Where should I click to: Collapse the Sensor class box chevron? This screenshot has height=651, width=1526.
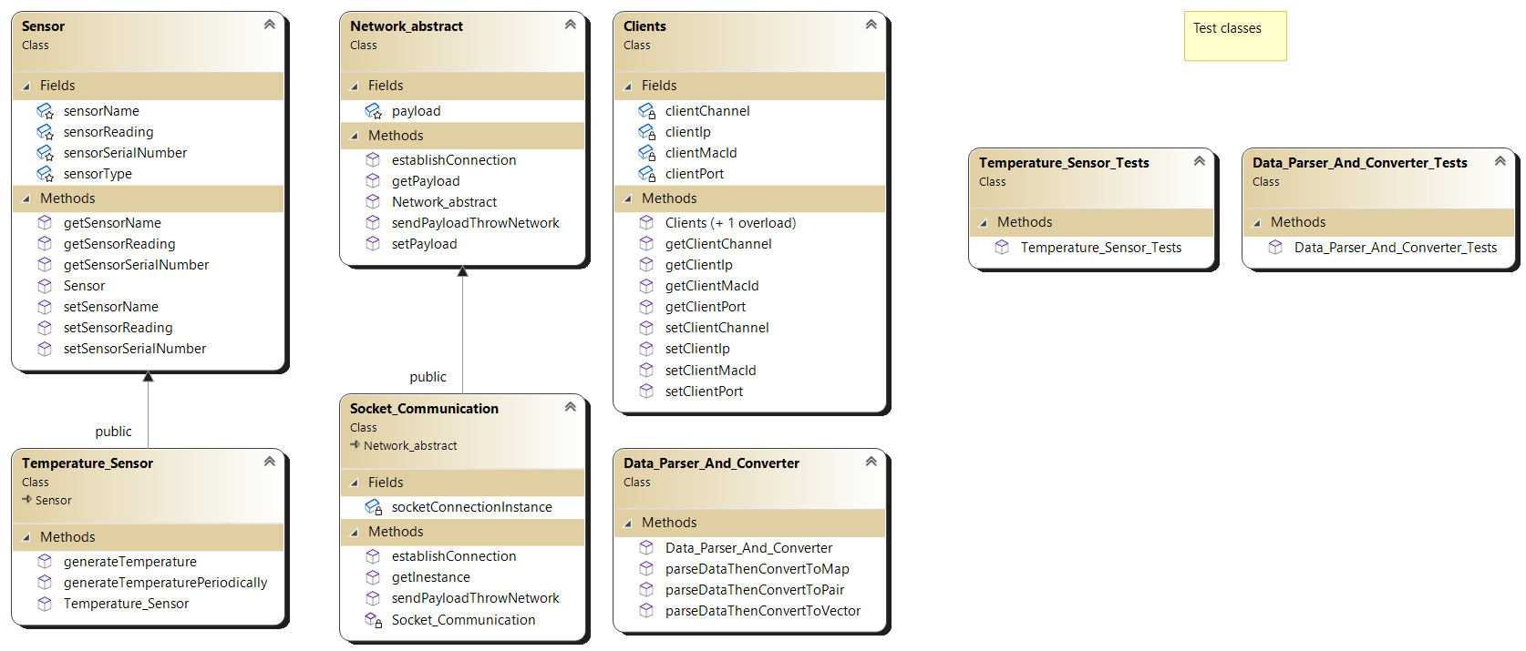[x=270, y=25]
